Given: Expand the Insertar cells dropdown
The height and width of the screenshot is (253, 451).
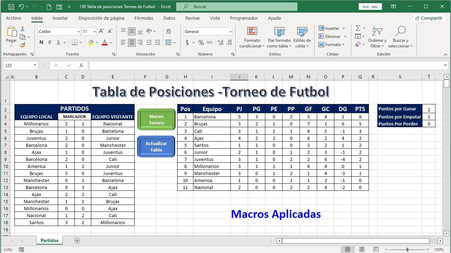Looking at the screenshot, I should (x=344, y=28).
